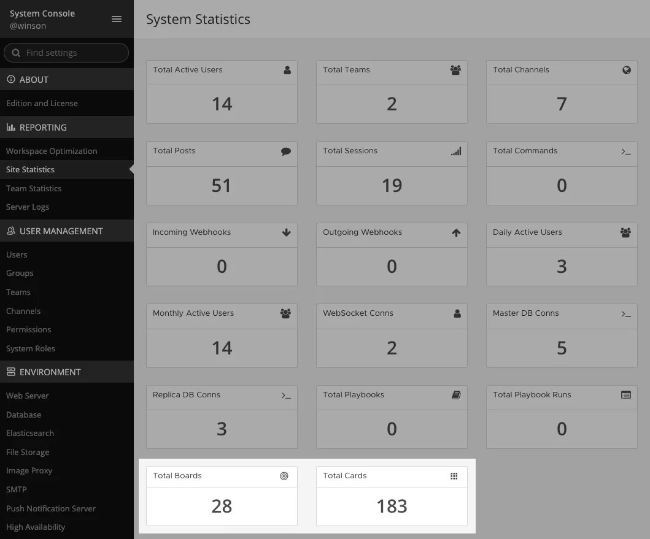Viewport: 650px width, 539px height.
Task: Click the ABOUT section header
Action: point(67,79)
